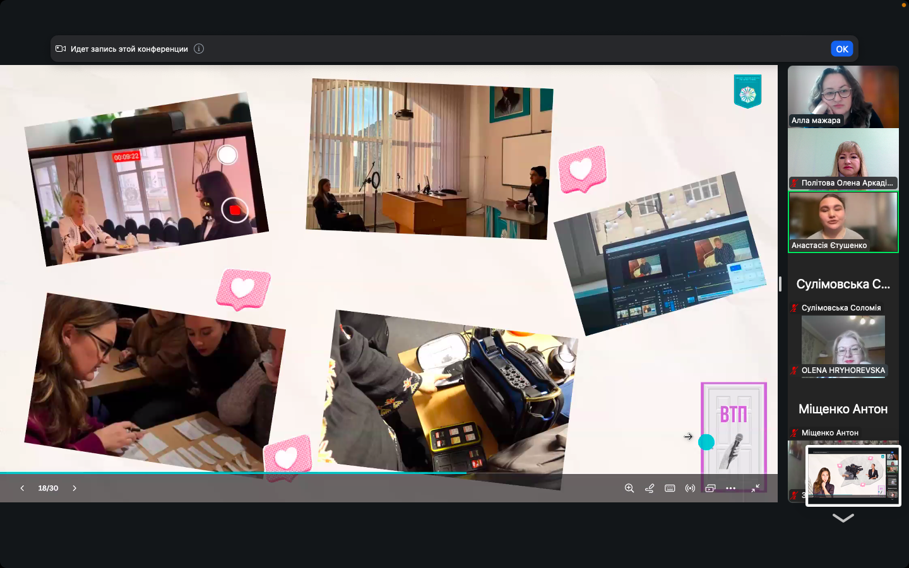Open keyboard shortcuts icon in presentation bar
Viewport: 909px width, 568px height.
click(x=670, y=488)
